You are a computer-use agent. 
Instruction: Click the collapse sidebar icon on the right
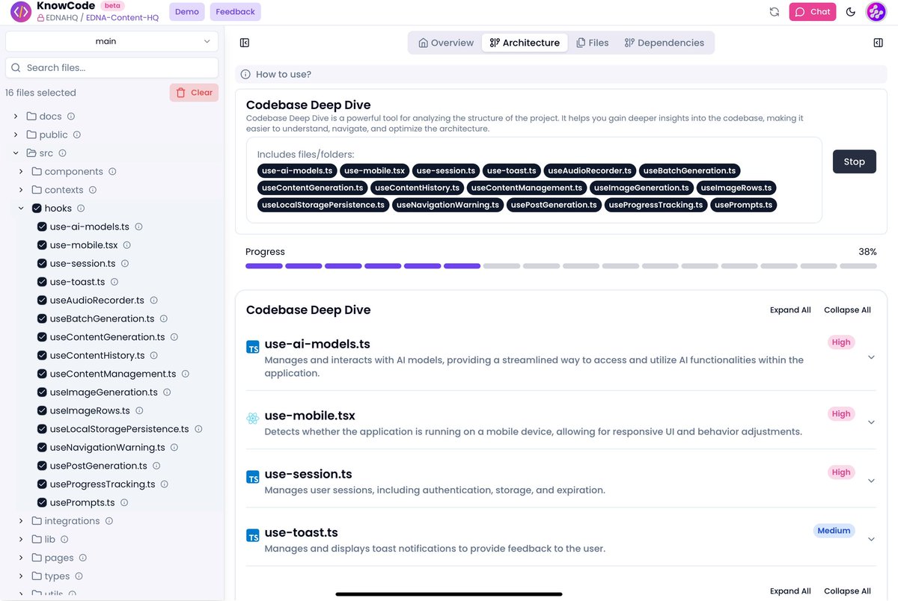878,43
